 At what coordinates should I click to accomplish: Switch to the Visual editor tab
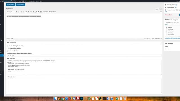(157, 9)
